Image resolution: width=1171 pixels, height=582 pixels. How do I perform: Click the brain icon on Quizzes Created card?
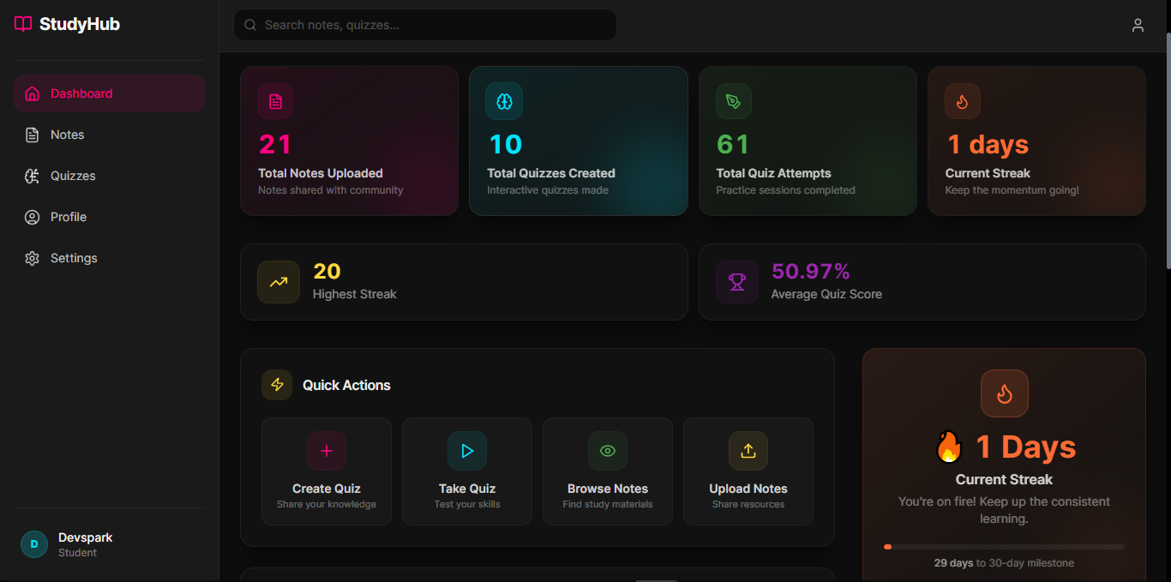click(504, 101)
